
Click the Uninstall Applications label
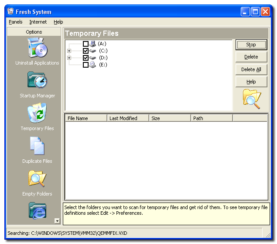37,63
